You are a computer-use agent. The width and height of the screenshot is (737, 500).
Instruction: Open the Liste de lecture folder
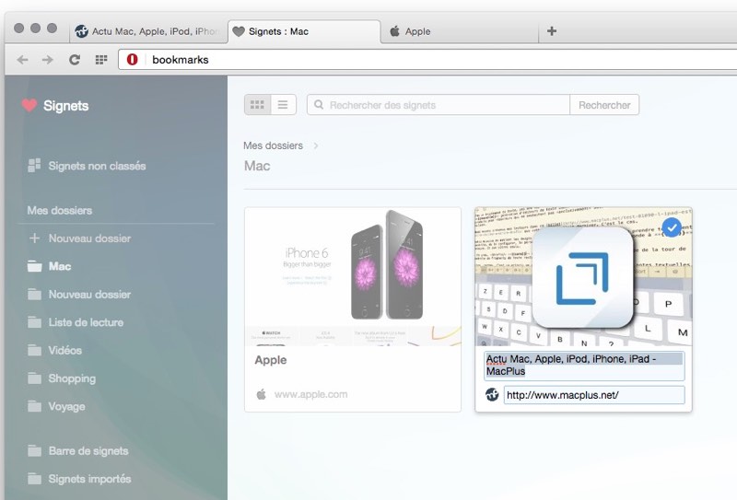(x=76, y=322)
